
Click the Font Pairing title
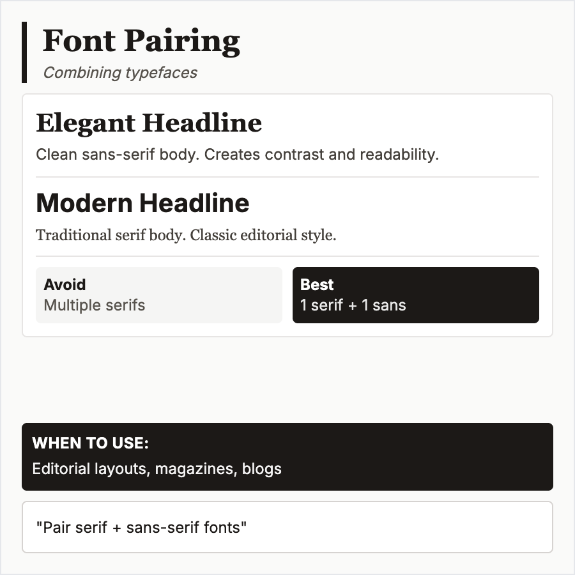tap(141, 42)
